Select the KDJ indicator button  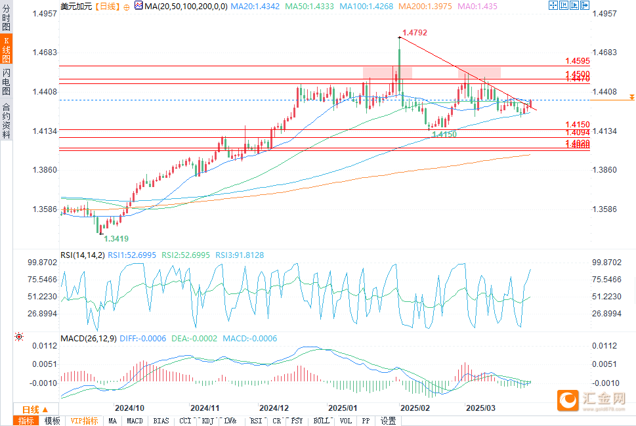pos(207,421)
